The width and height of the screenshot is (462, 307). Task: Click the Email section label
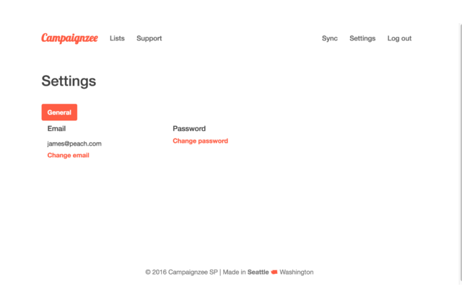(x=56, y=128)
